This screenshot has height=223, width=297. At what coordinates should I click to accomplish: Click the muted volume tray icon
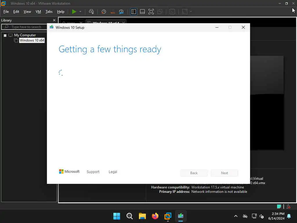click(262, 216)
